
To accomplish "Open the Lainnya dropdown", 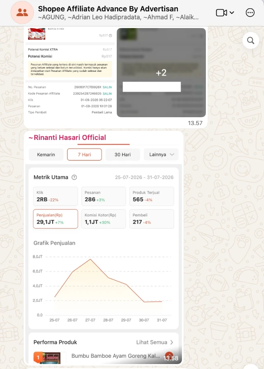I will coord(161,155).
